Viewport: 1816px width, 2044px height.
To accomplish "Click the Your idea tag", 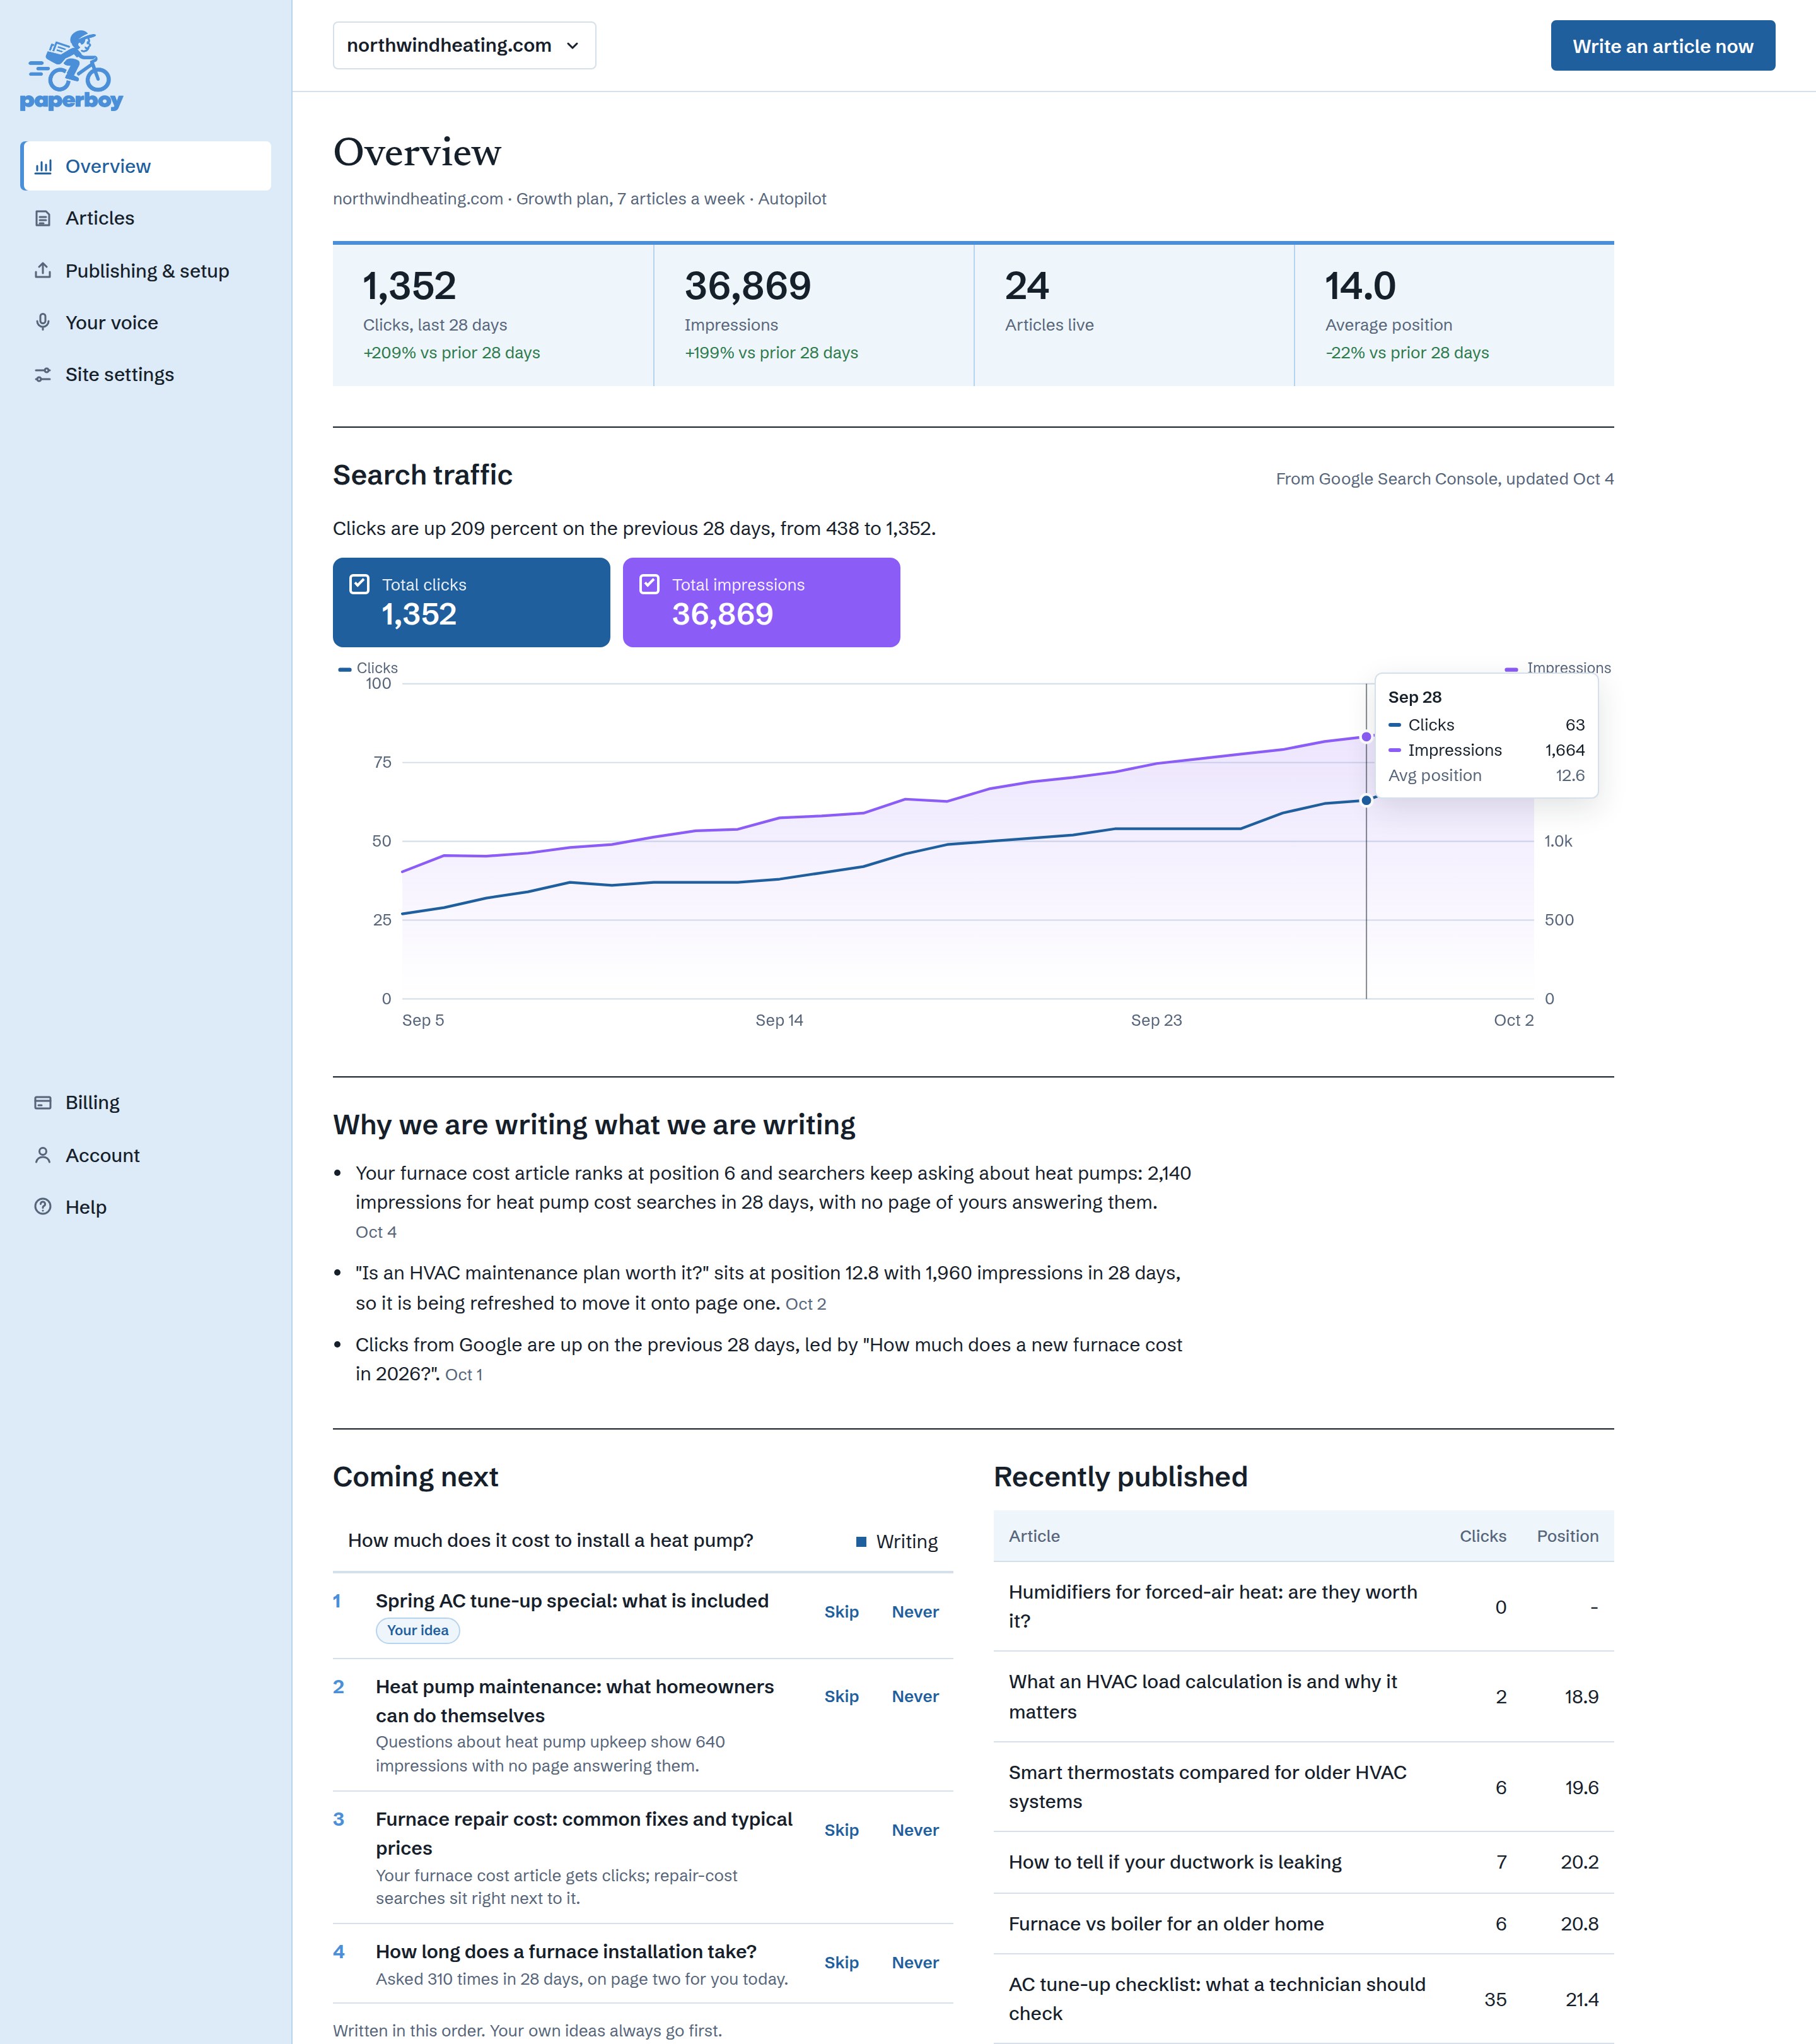I will [x=418, y=1630].
